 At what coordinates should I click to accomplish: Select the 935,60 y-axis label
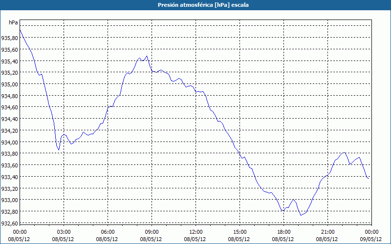click(x=9, y=50)
